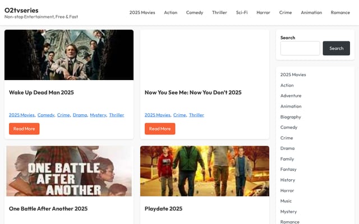Select Action in the top navigation
359x224 pixels.
[x=171, y=12]
